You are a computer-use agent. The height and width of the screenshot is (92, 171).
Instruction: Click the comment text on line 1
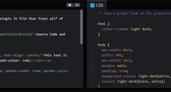[134, 14]
